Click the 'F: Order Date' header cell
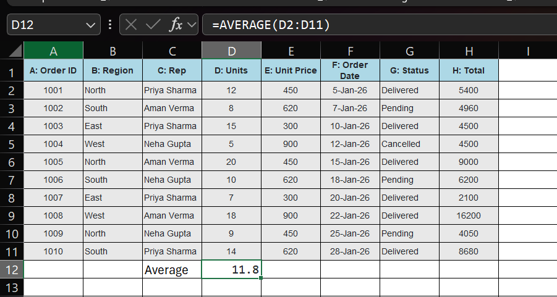This screenshot has width=557, height=297. pos(351,70)
